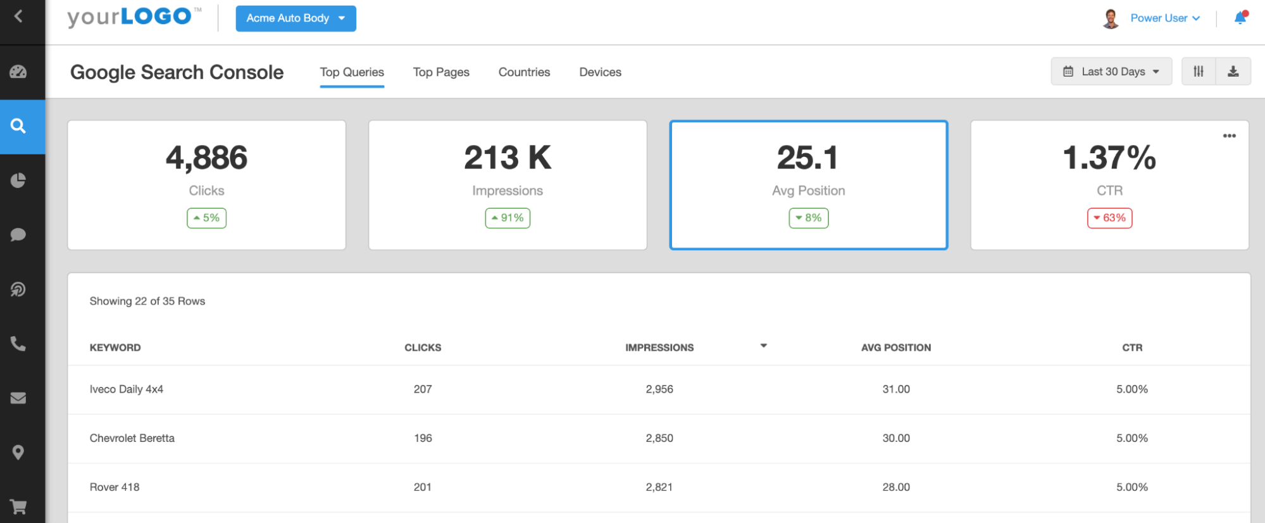Collapse sidebar with back arrow icon
The height and width of the screenshot is (523, 1265).
point(18,16)
